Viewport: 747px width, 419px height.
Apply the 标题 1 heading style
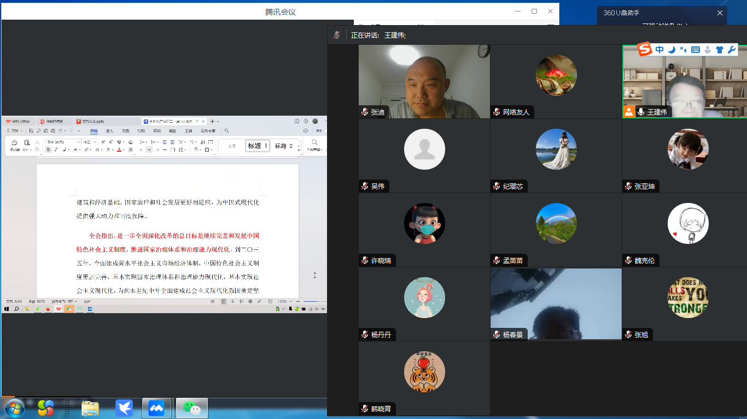(x=258, y=146)
